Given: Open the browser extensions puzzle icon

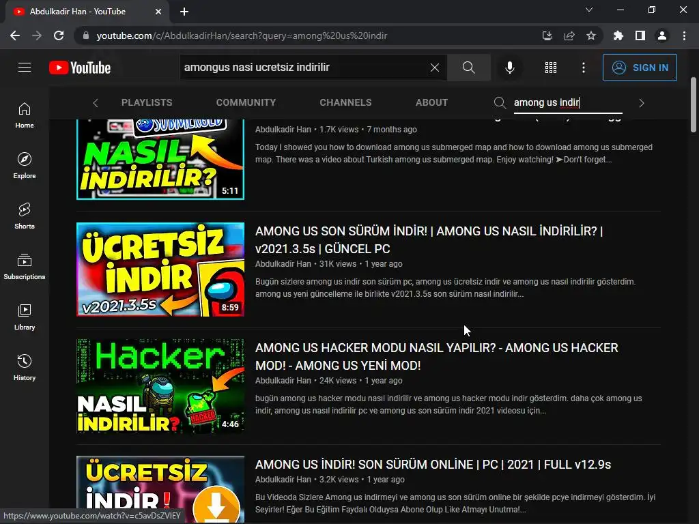Looking at the screenshot, I should pos(618,35).
